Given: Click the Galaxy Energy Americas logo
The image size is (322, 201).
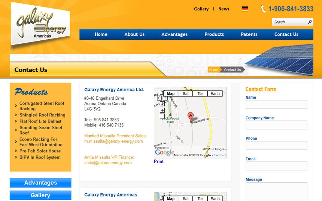Looking at the screenshot, I should (x=41, y=24).
